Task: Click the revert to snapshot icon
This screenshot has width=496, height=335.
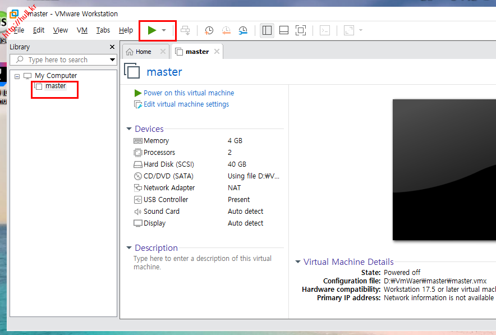Action: point(226,30)
